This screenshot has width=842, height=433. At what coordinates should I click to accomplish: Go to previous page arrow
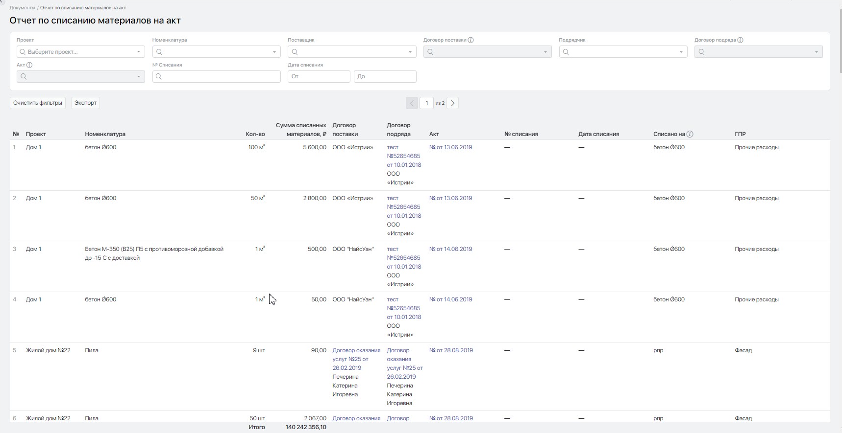click(x=412, y=103)
